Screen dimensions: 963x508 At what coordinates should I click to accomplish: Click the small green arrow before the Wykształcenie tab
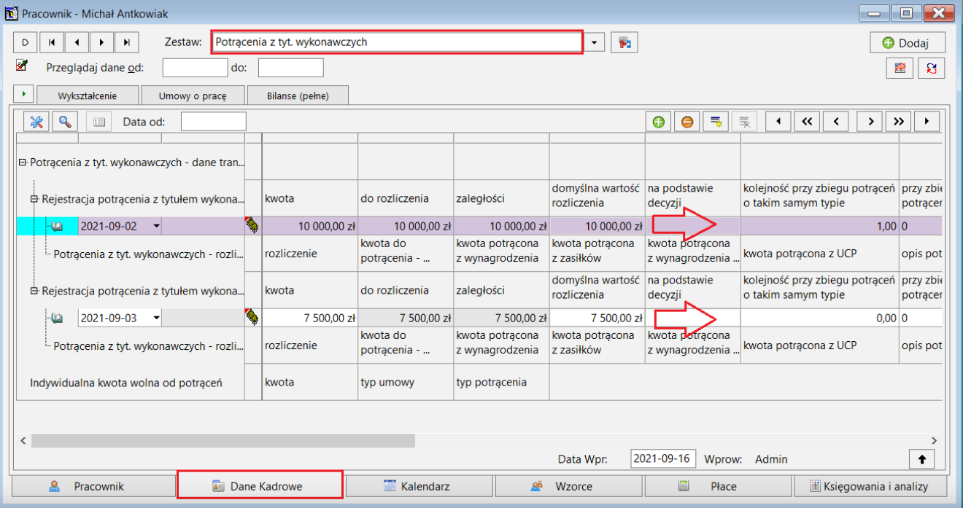coord(23,94)
